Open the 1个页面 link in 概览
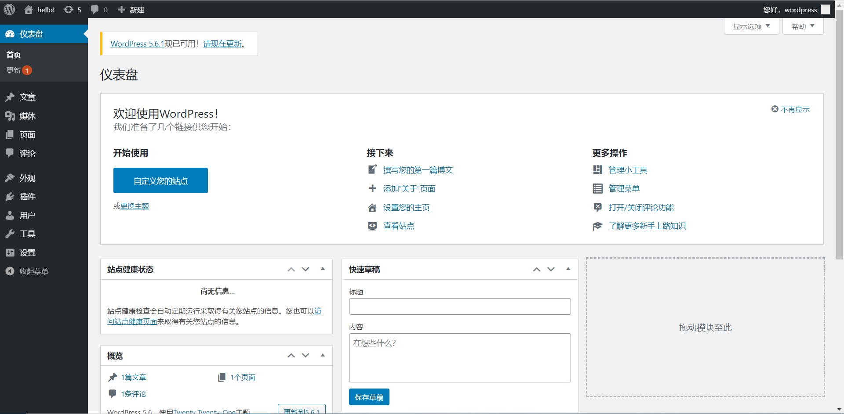The height and width of the screenshot is (414, 844). [x=243, y=377]
